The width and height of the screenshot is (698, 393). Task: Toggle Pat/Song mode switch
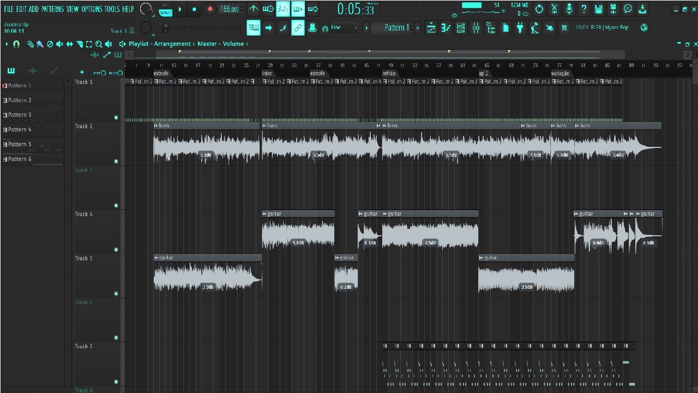[x=165, y=9]
